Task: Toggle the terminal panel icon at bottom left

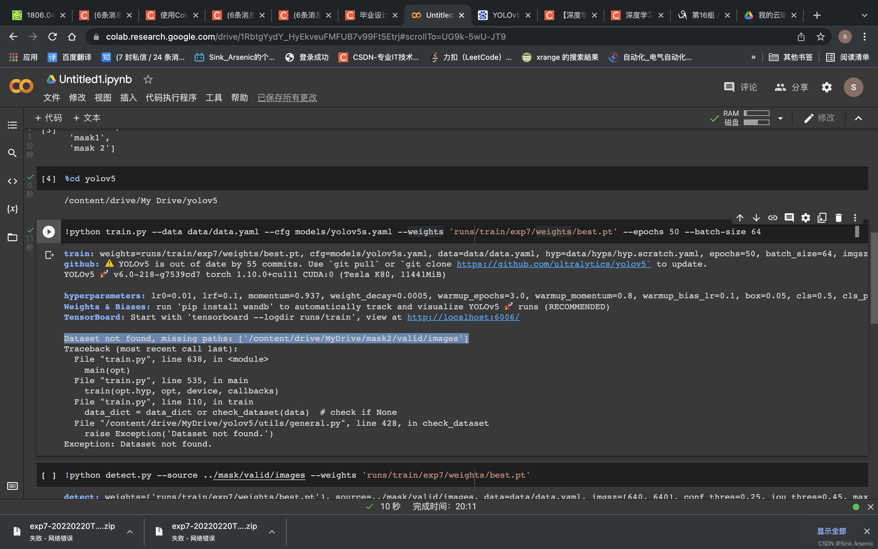Action: 12,486
